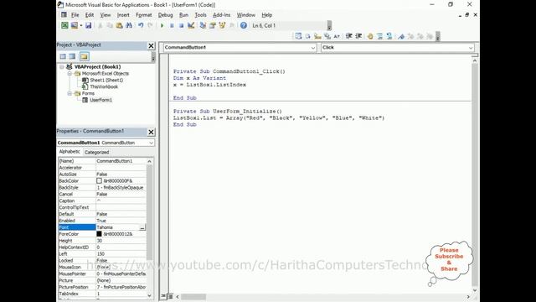536x302 pixels.
Task: Click the Height property value field
Action: (x=121, y=241)
